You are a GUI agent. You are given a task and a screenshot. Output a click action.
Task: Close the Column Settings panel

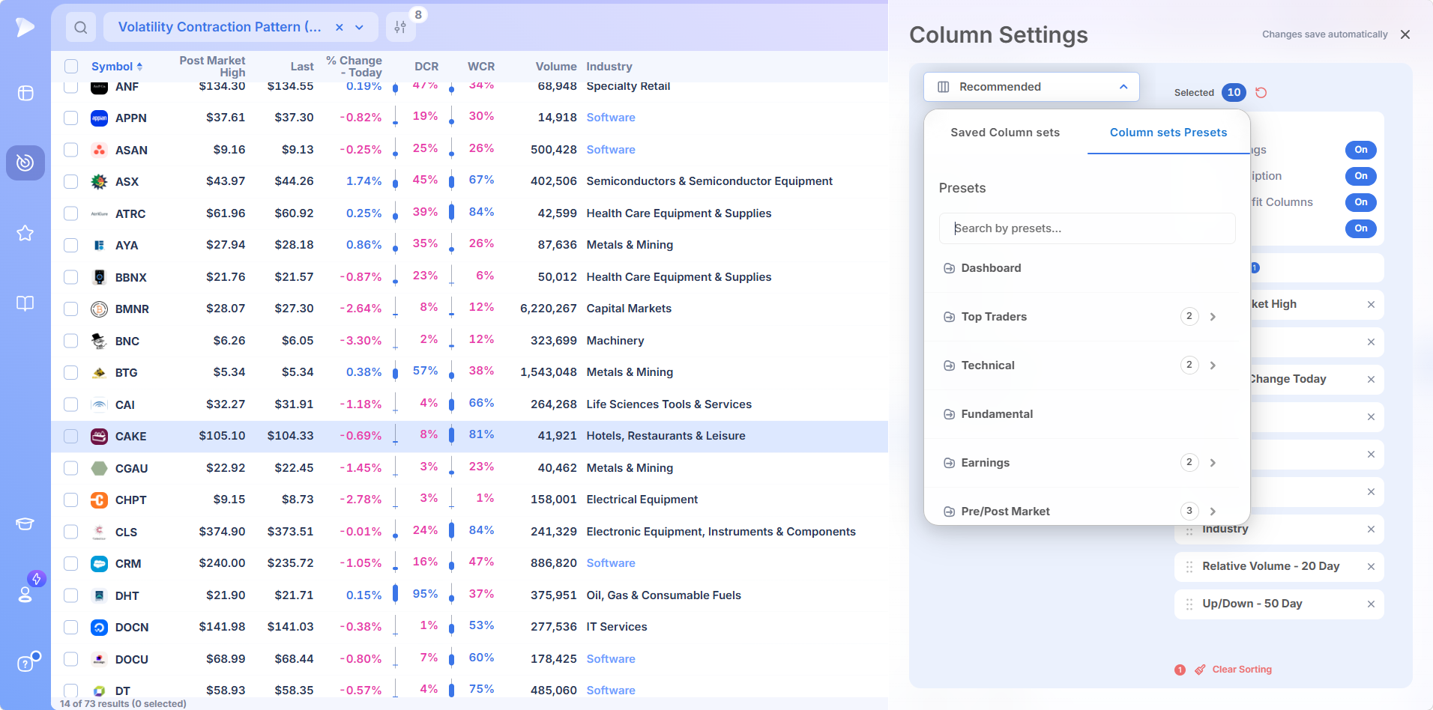1405,34
